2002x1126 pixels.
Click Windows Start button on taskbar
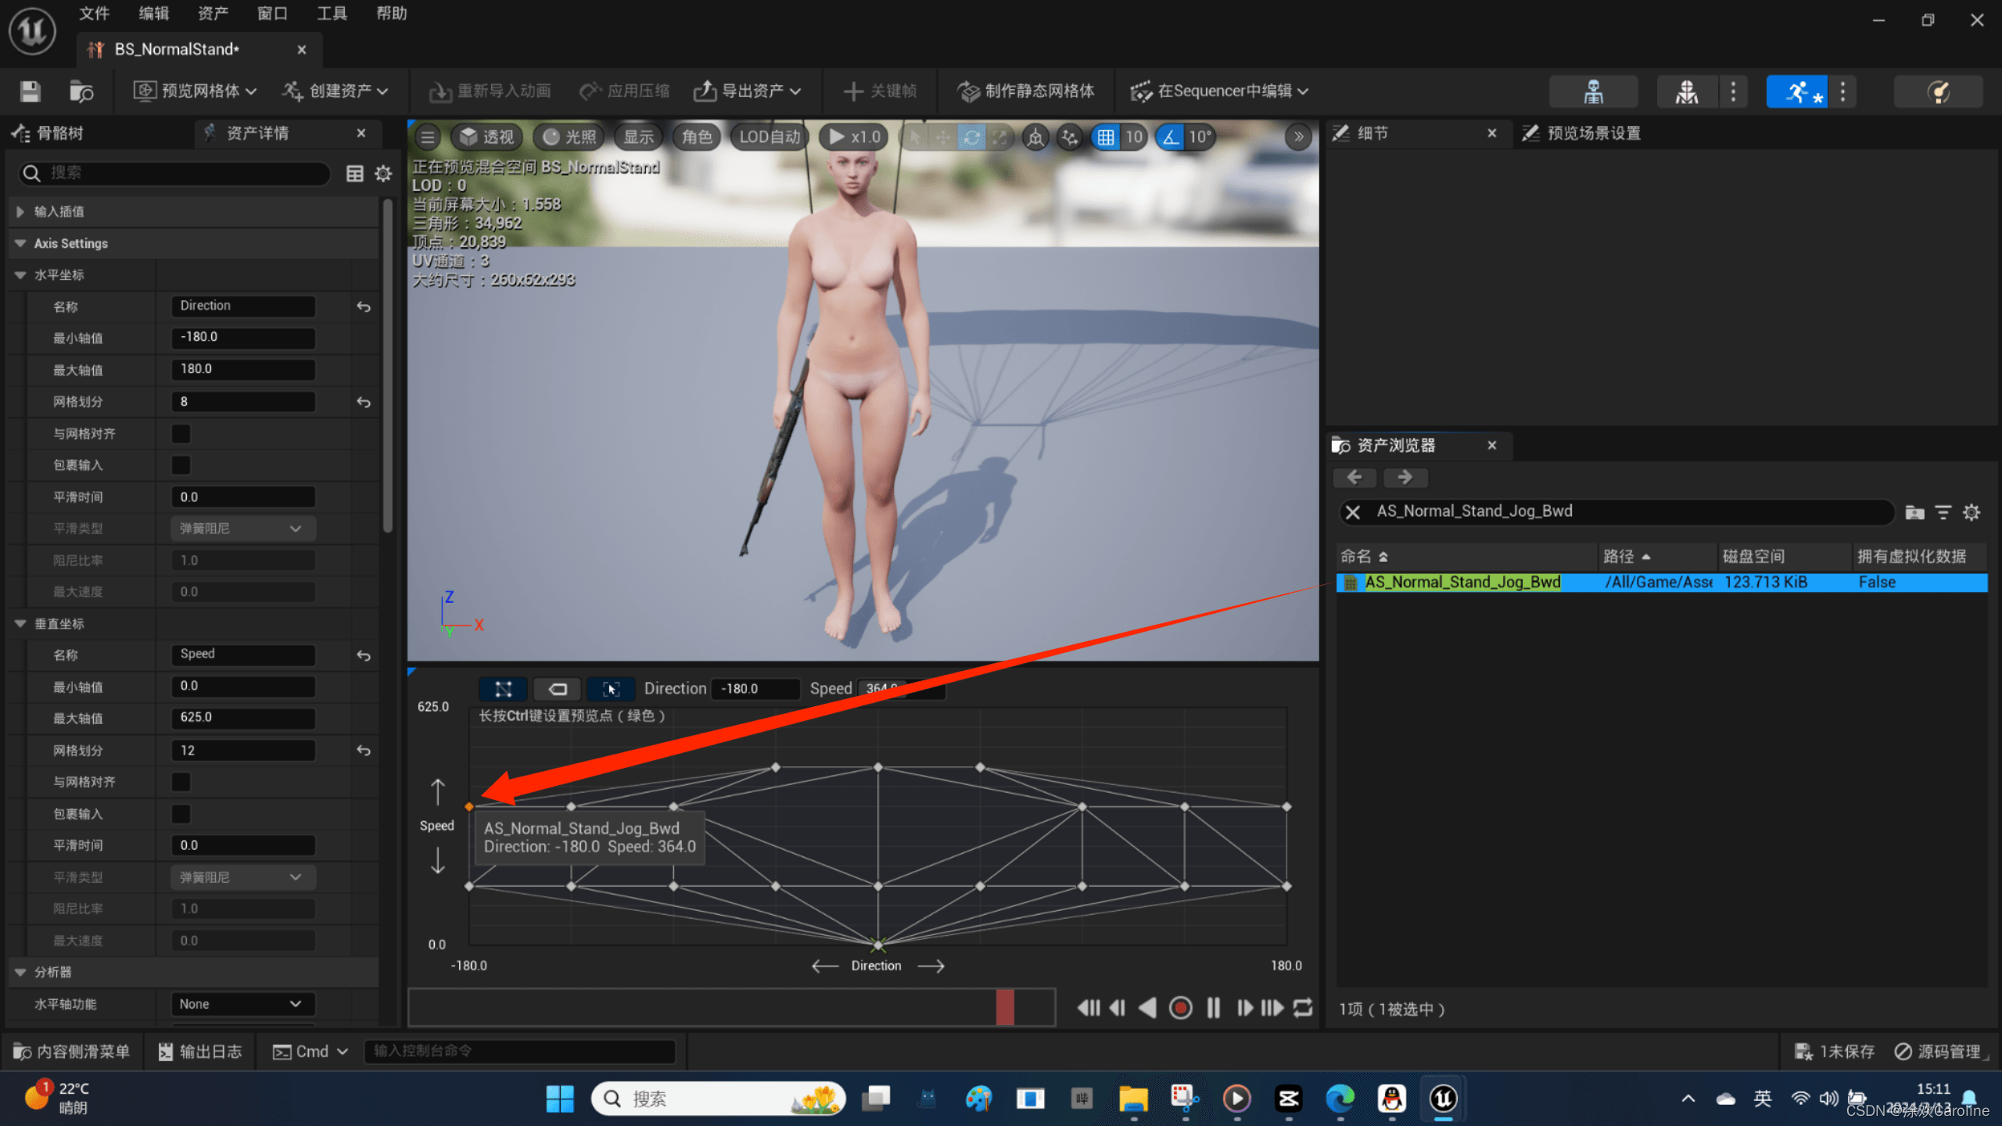559,1099
